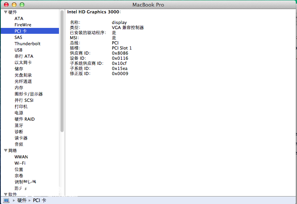Select Thunderbolt in the hardware list
This screenshot has height=204, width=297.
click(x=27, y=44)
